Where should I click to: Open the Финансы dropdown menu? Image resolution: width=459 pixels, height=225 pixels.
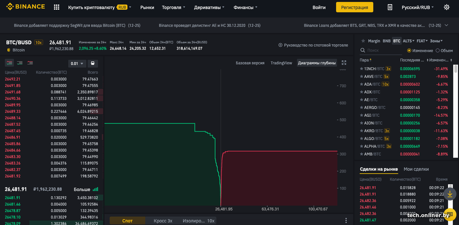tap(246, 7)
